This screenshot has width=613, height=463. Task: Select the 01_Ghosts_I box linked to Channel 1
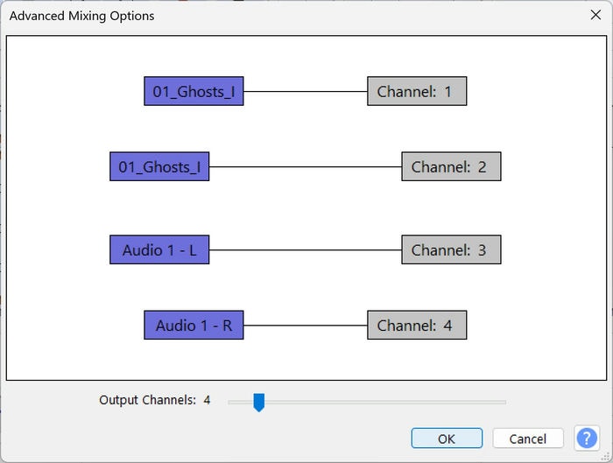click(x=194, y=91)
